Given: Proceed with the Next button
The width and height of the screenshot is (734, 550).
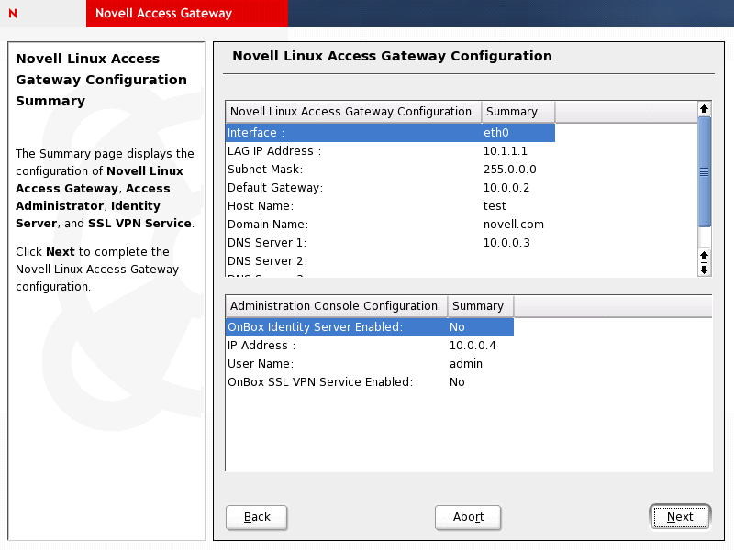Looking at the screenshot, I should pos(680,517).
